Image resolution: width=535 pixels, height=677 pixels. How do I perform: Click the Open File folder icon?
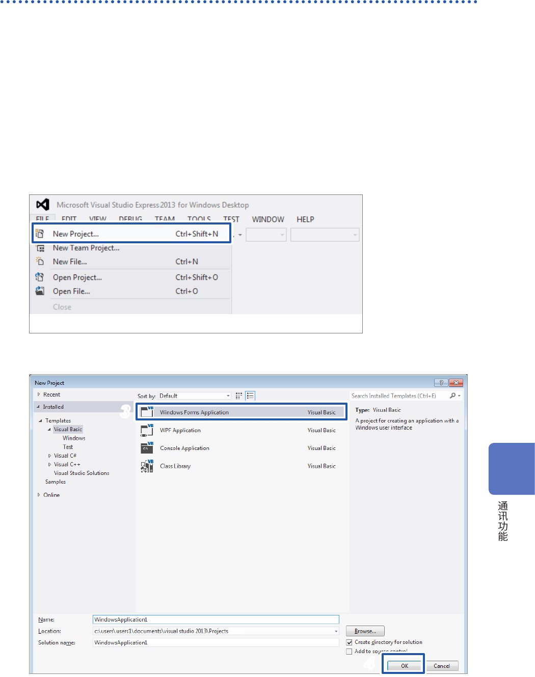click(x=40, y=291)
